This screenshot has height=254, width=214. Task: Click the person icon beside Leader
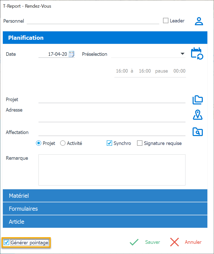199,21
